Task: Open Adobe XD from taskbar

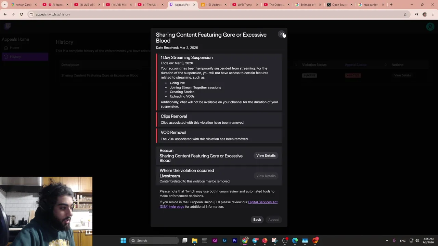Action: (x=215, y=241)
